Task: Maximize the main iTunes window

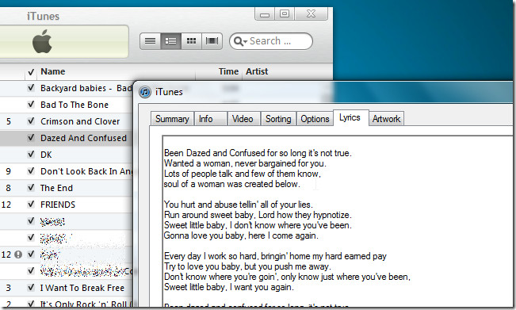Action: tap(285, 13)
